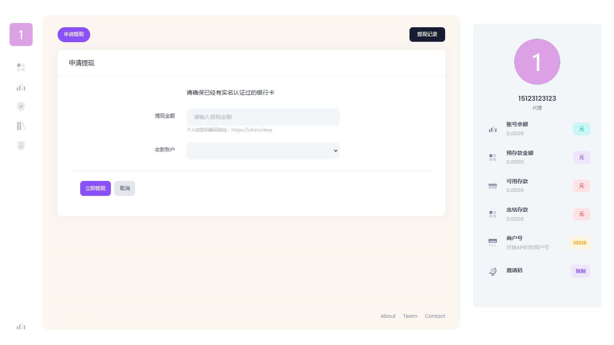Submit with the 立即提现 button
Screen dimensions: 614x345
click(x=96, y=188)
